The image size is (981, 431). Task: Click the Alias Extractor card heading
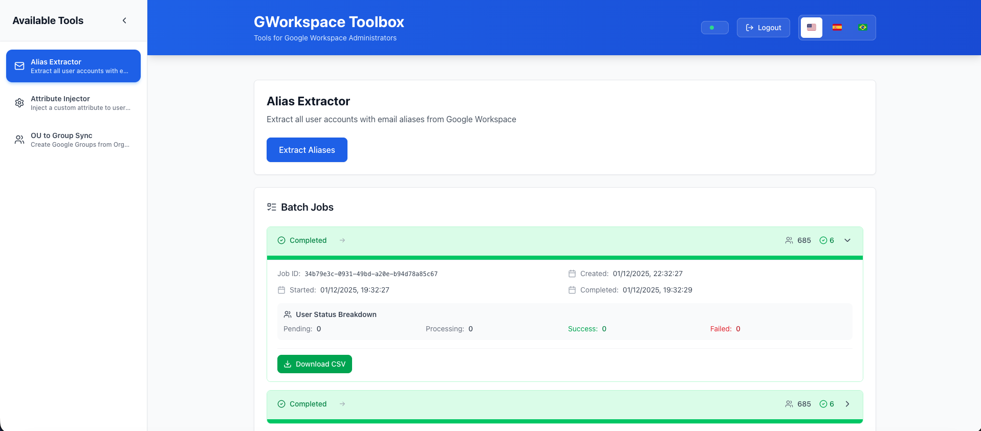308,101
